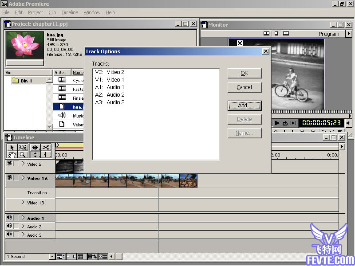
Task: Expand the Video 2 track
Action: (x=23, y=164)
